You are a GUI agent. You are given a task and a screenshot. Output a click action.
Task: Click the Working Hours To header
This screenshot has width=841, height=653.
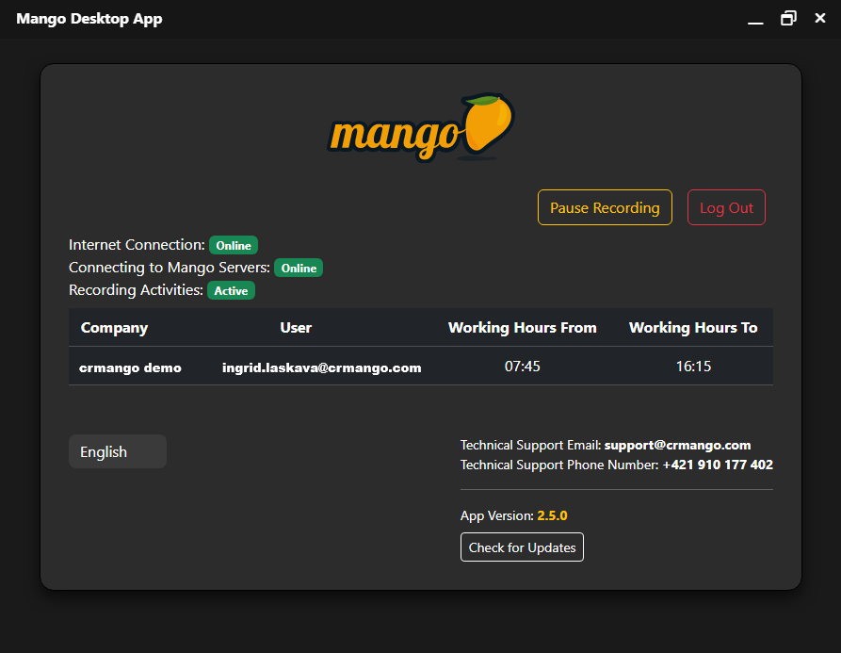(693, 328)
